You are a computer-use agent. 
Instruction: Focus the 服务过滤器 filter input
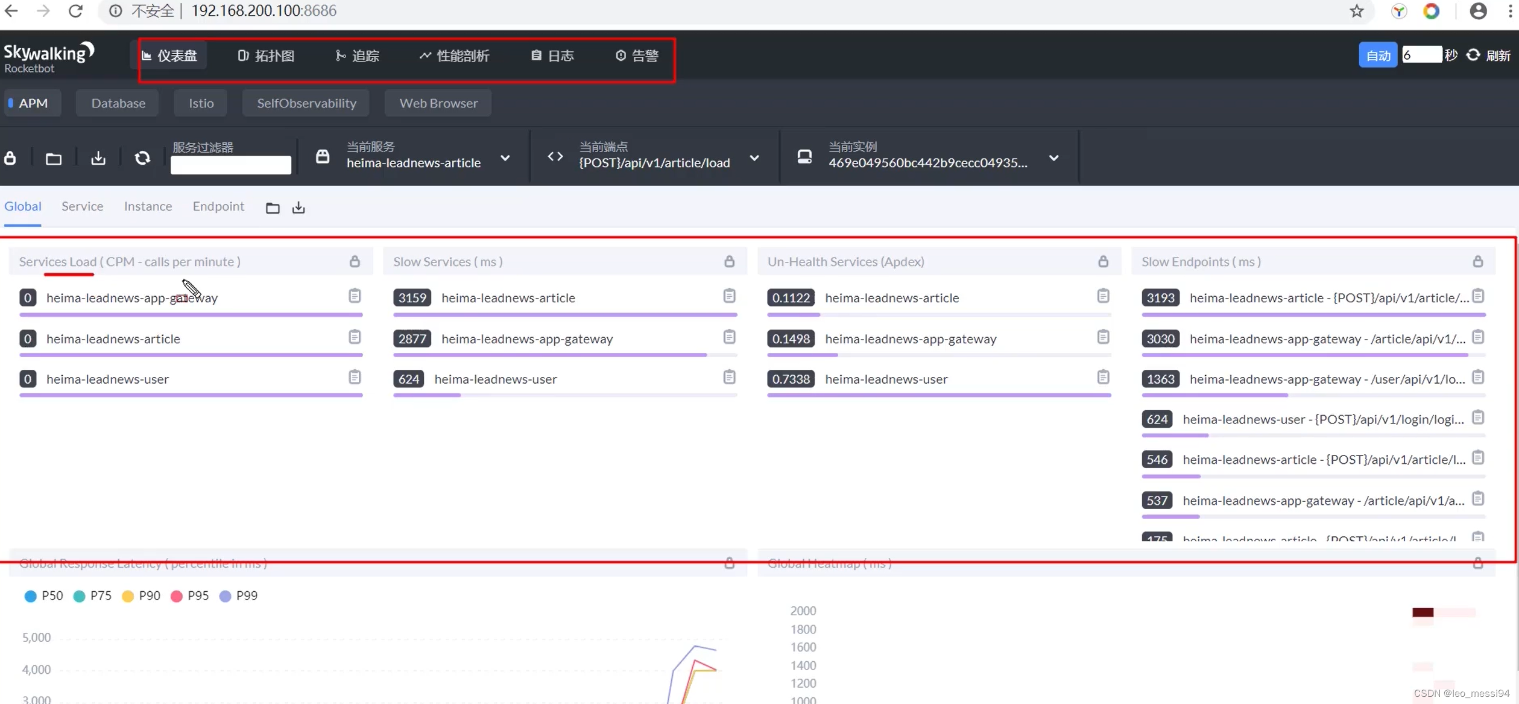pos(230,165)
